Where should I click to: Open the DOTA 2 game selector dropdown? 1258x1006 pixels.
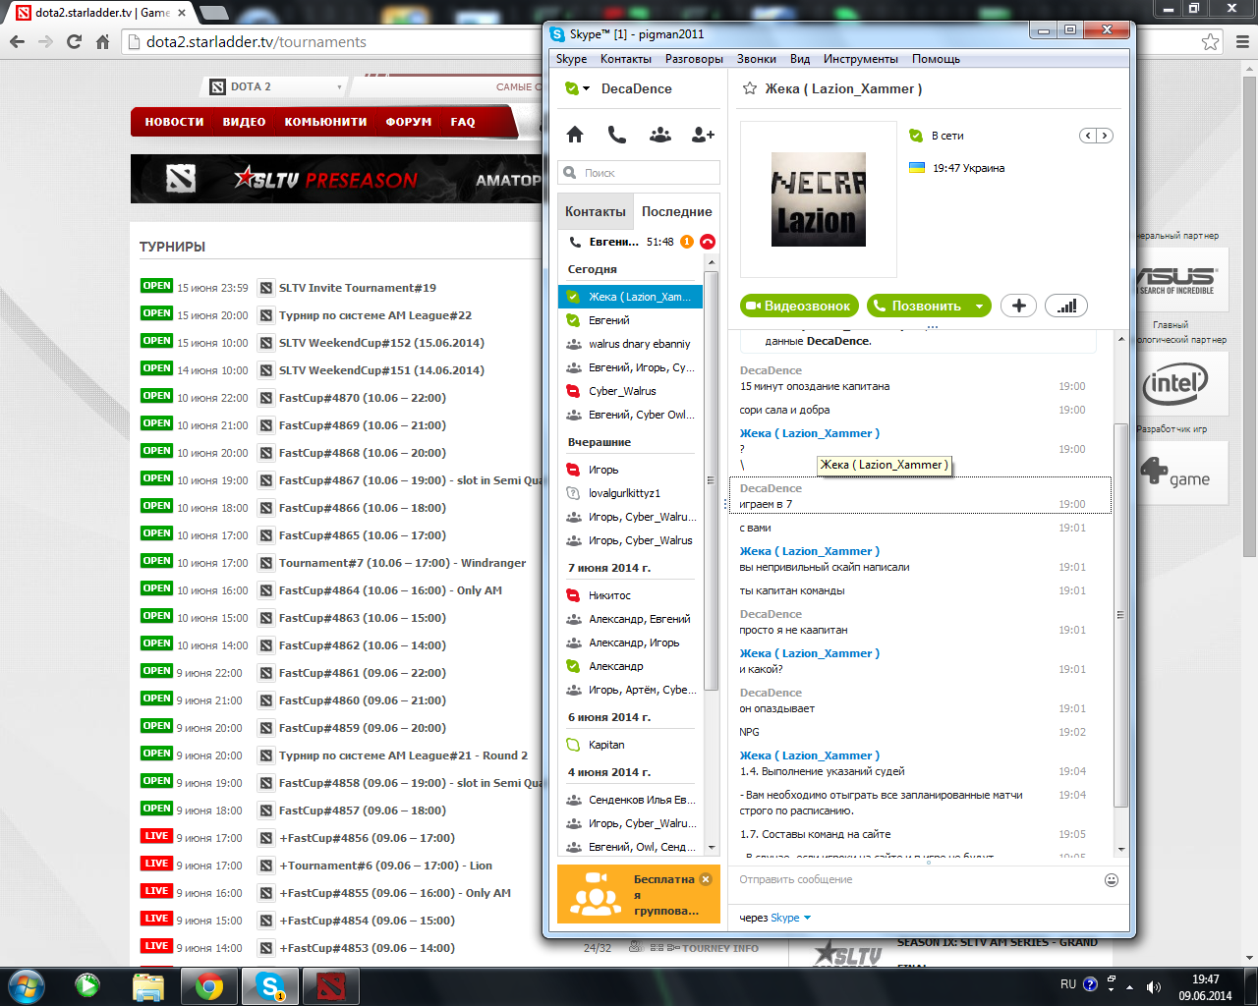pyautogui.click(x=276, y=86)
